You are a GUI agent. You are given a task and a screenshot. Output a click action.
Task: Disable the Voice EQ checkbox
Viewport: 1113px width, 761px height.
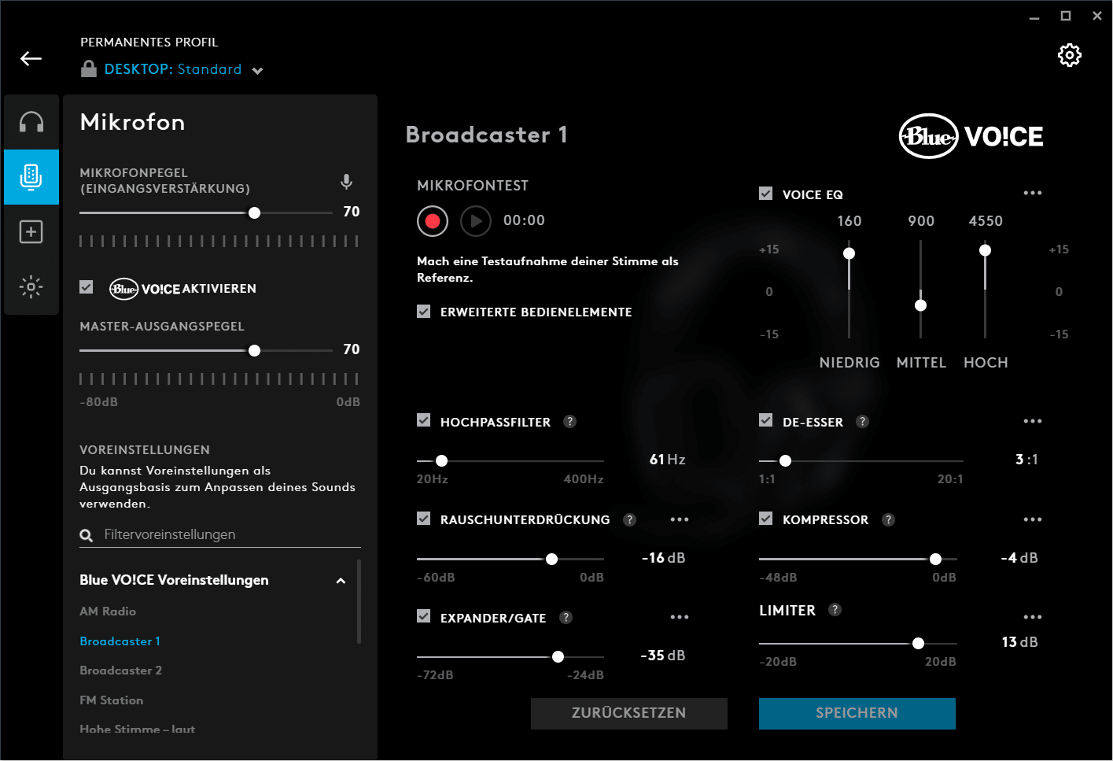coord(765,194)
